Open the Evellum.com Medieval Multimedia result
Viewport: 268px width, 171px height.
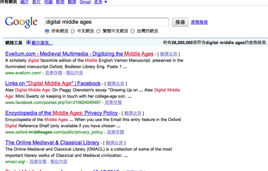coord(80,54)
